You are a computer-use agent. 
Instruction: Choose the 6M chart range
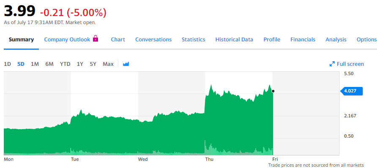click(49, 64)
